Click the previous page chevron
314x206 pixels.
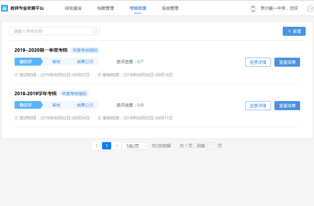click(x=96, y=146)
